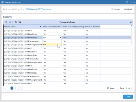Image resolution: width=136 pixels, height=102 pixels.
Task: Click Allow Feature Selection Yes for [UD3]1 CPI
Action: [x=45, y=31]
